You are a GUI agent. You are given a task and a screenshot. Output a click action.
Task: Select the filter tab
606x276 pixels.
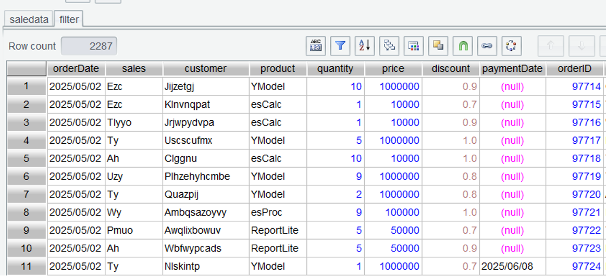69,20
